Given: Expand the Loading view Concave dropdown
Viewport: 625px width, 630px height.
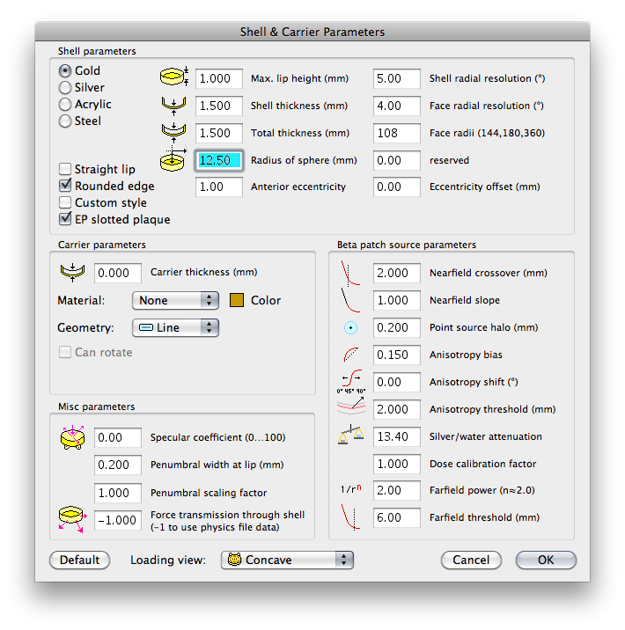Looking at the screenshot, I should coord(287,560).
